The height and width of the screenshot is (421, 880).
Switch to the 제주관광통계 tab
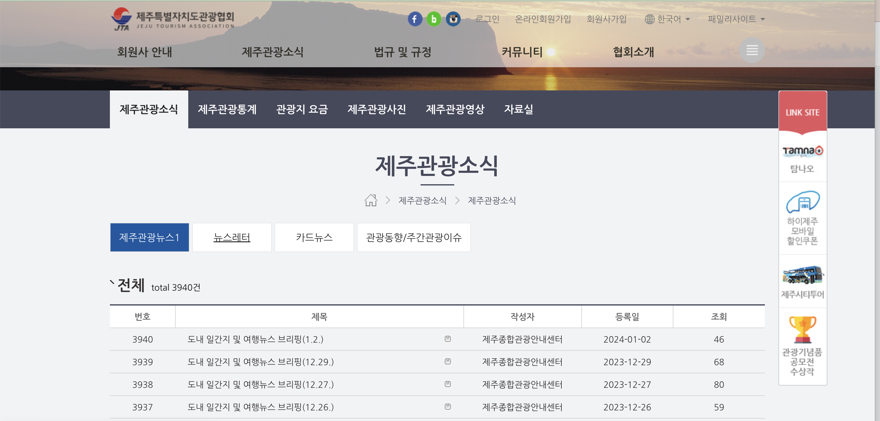coord(227,109)
